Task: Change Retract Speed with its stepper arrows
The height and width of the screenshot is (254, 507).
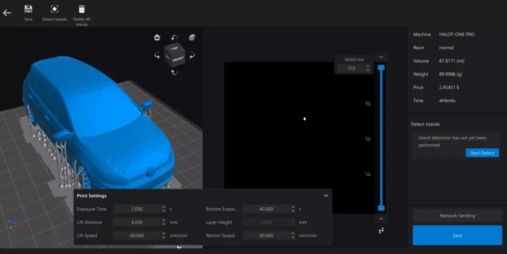Action: click(x=293, y=235)
